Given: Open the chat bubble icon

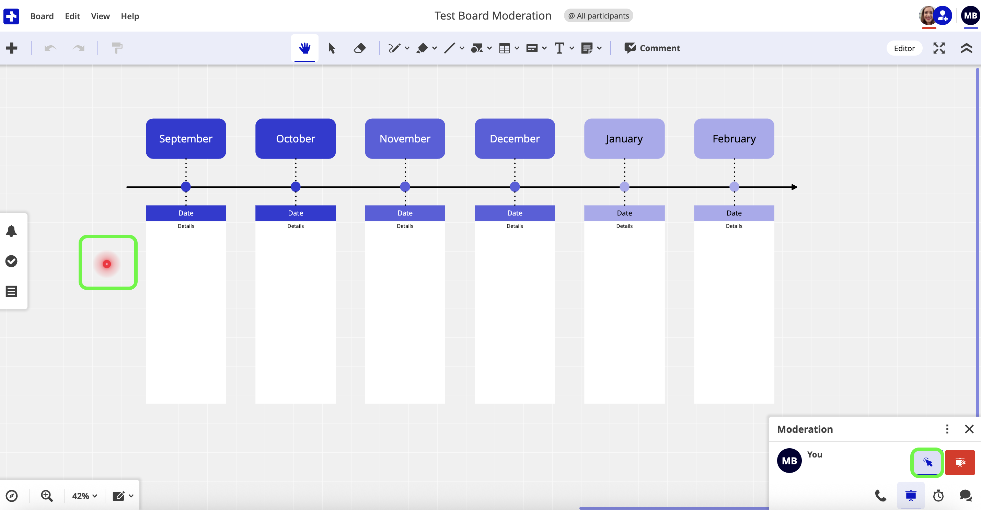Looking at the screenshot, I should (x=966, y=496).
